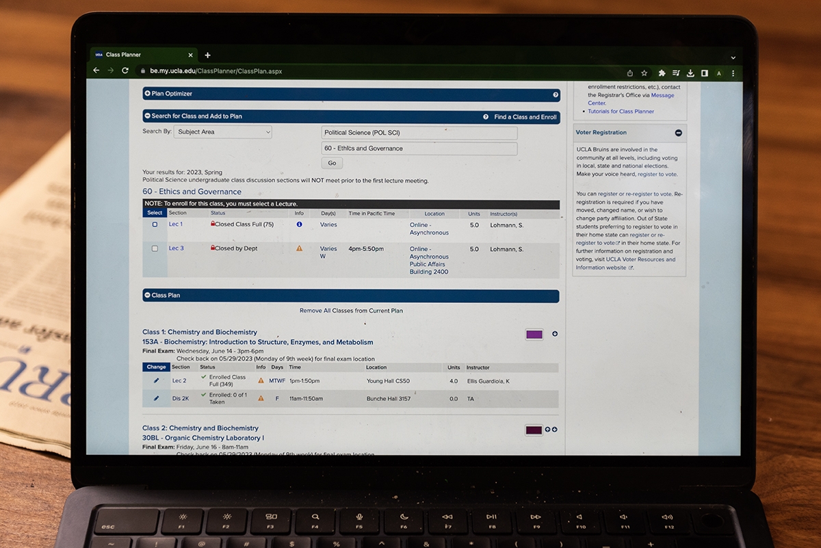Collapse the Voter Registration panel
The image size is (821, 548).
click(678, 133)
